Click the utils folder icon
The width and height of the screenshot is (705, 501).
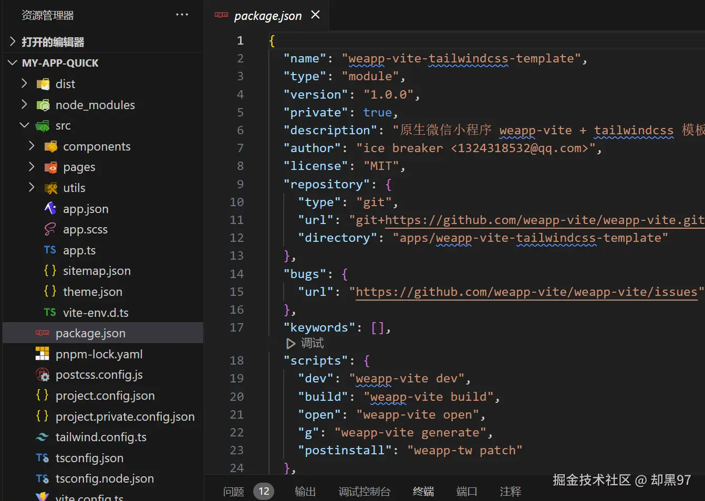click(x=50, y=188)
